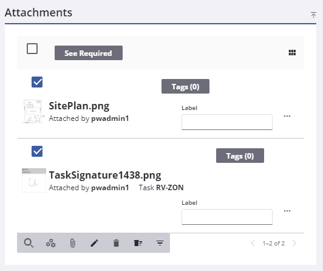
Task: Open more options menu for TaskSignature1438.png
Action: point(287,211)
